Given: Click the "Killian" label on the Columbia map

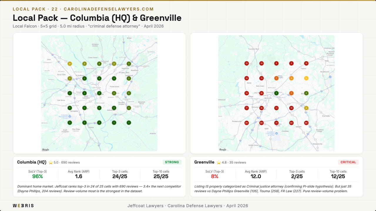Looking at the screenshot, I should (129, 38).
